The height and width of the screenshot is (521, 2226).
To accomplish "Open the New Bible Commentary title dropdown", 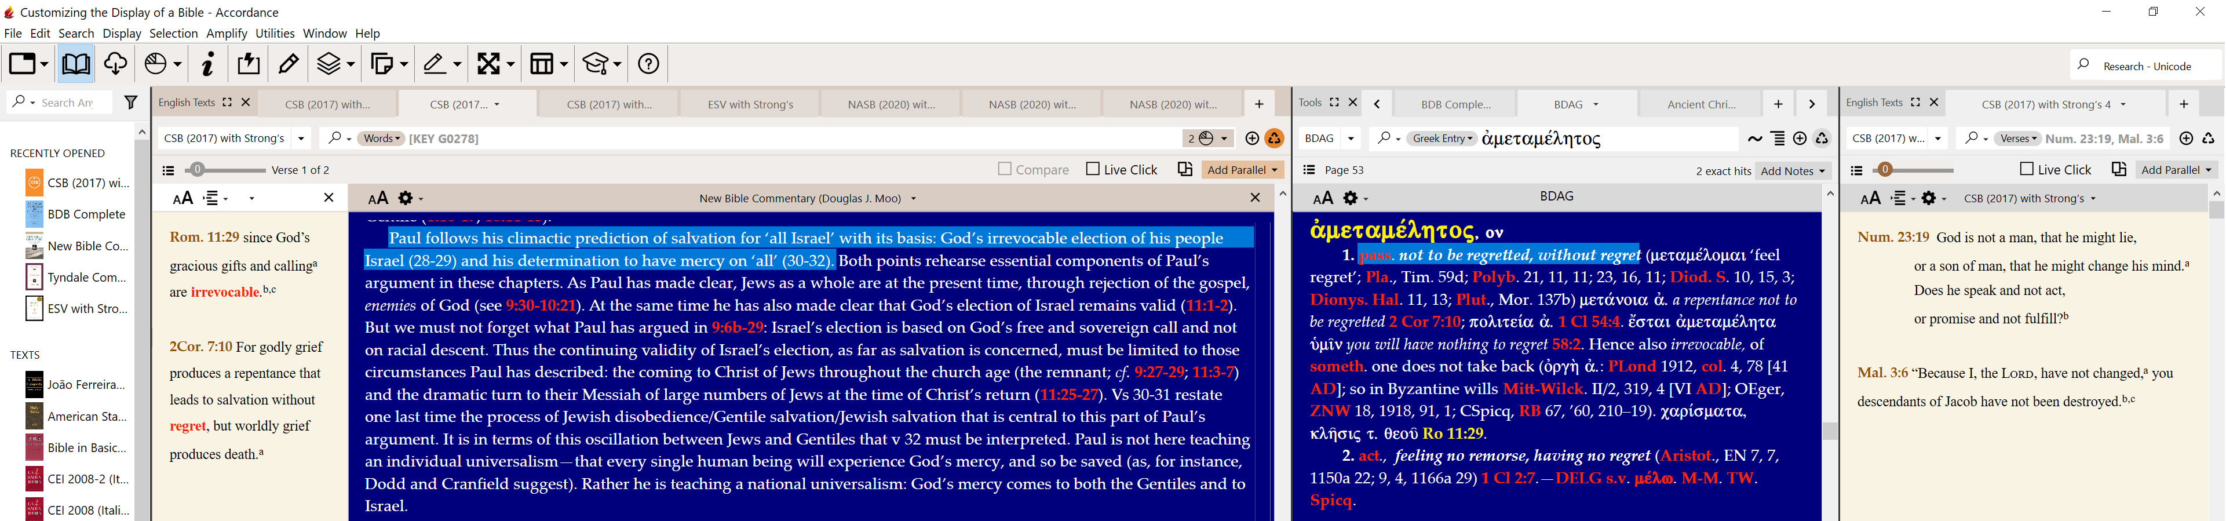I will (x=913, y=199).
